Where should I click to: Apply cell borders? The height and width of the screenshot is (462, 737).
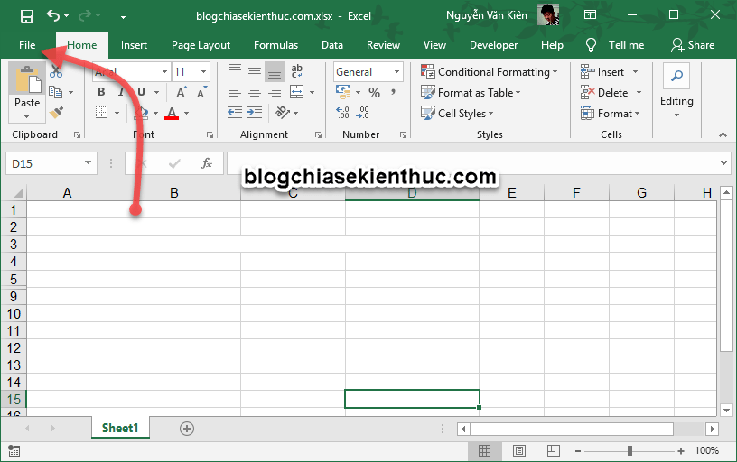point(101,113)
